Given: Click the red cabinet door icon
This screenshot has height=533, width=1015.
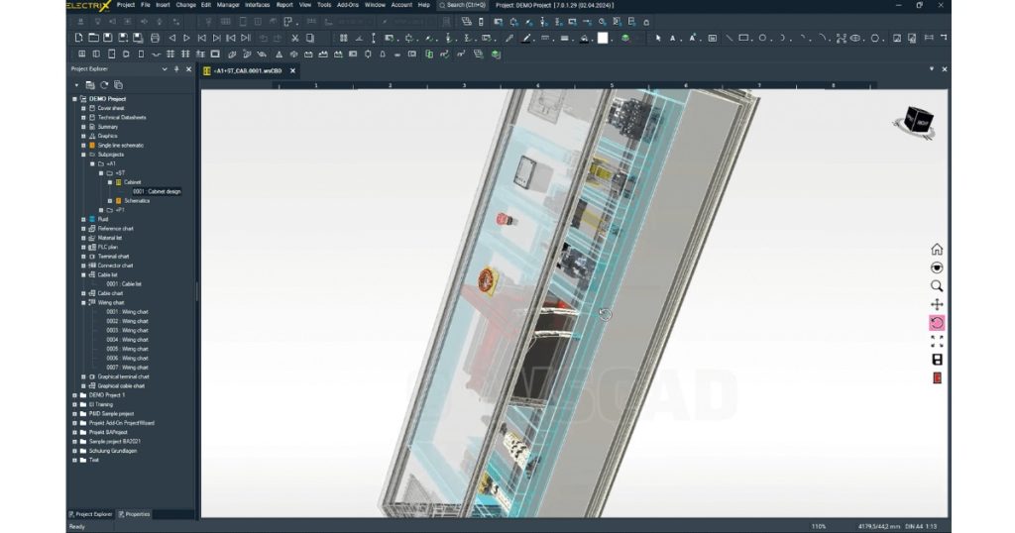Looking at the screenshot, I should coord(937,377).
